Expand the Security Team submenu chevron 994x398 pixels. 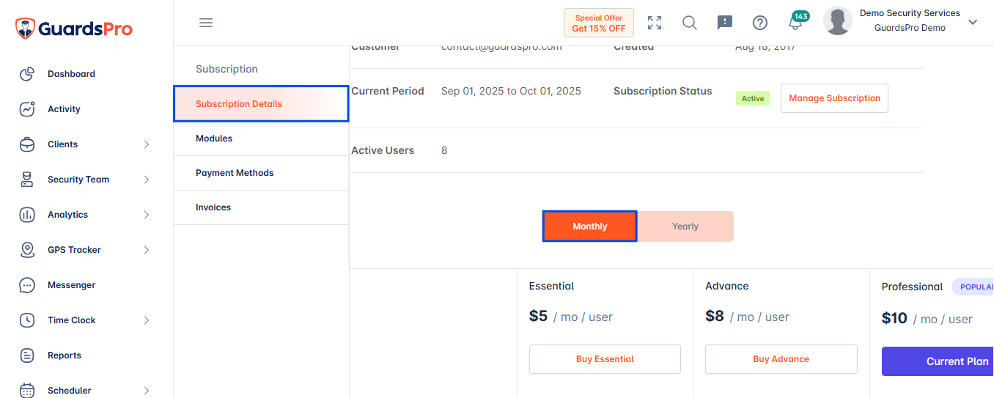[x=147, y=180]
